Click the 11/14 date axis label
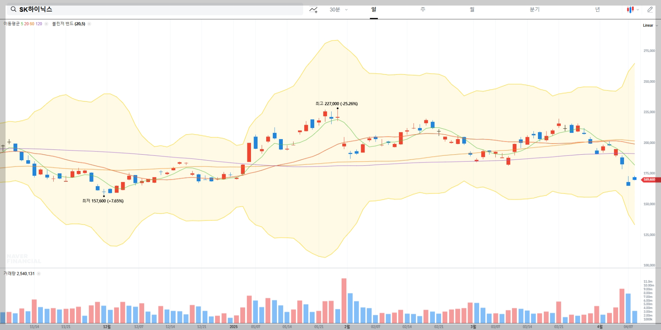The height and width of the screenshot is (330, 661). [34, 327]
